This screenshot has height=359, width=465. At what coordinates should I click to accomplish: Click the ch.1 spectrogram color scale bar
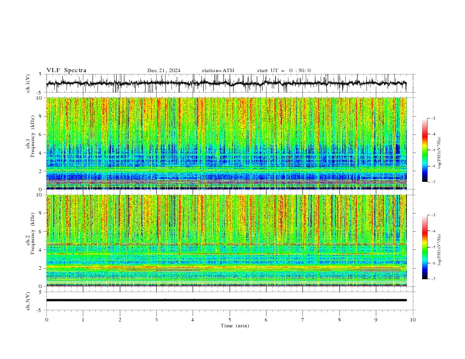424,150
